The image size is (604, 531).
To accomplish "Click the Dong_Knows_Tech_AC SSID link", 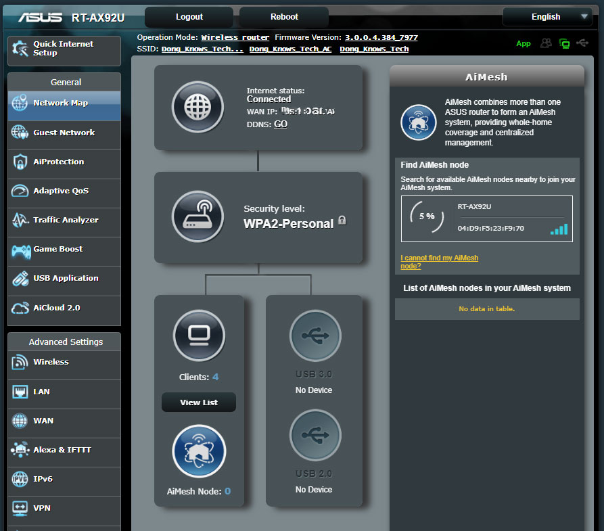I will pos(290,49).
